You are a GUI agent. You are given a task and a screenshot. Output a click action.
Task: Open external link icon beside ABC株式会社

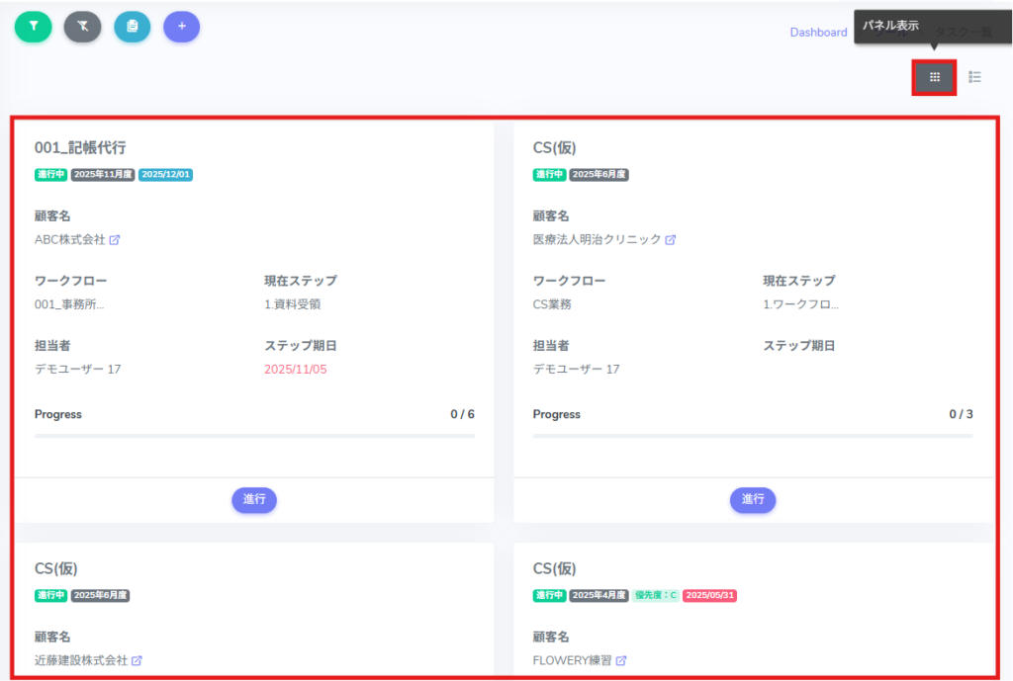(115, 240)
